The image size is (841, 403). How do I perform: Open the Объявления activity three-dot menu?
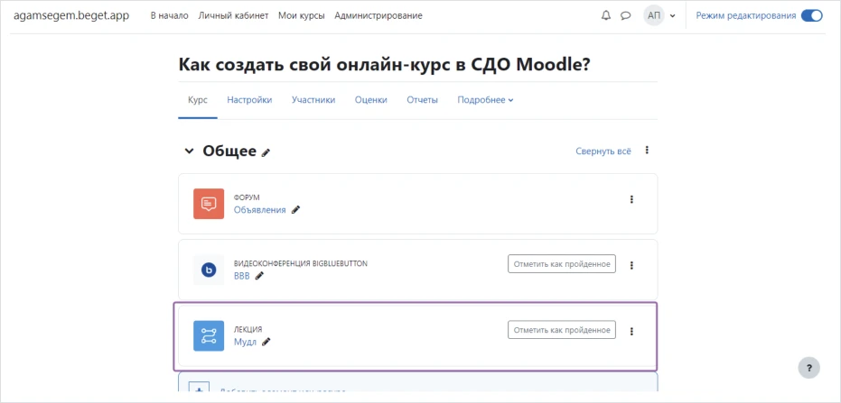click(x=631, y=199)
